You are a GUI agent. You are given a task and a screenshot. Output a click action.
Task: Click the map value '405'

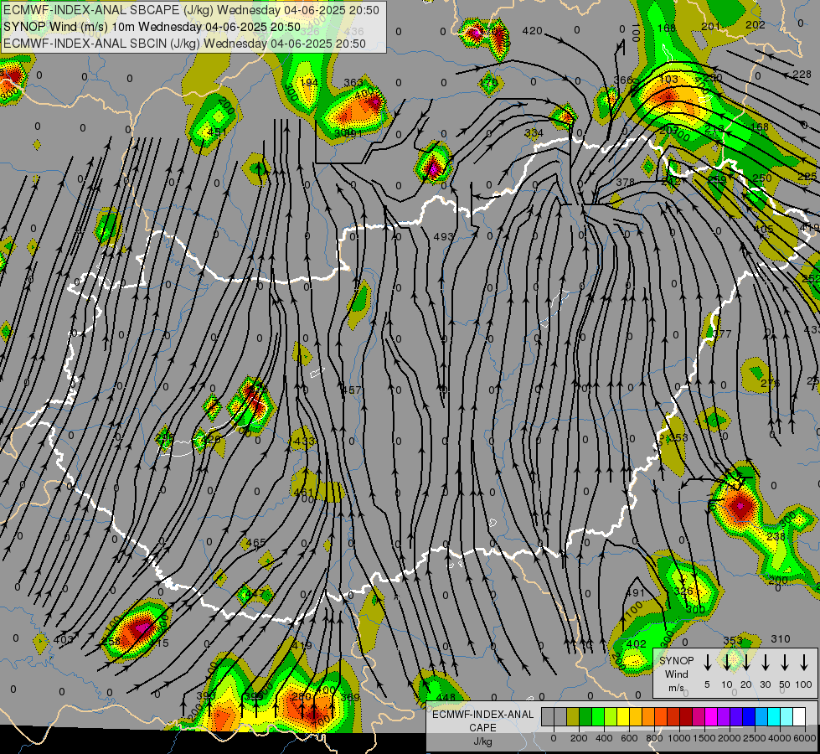click(764, 230)
